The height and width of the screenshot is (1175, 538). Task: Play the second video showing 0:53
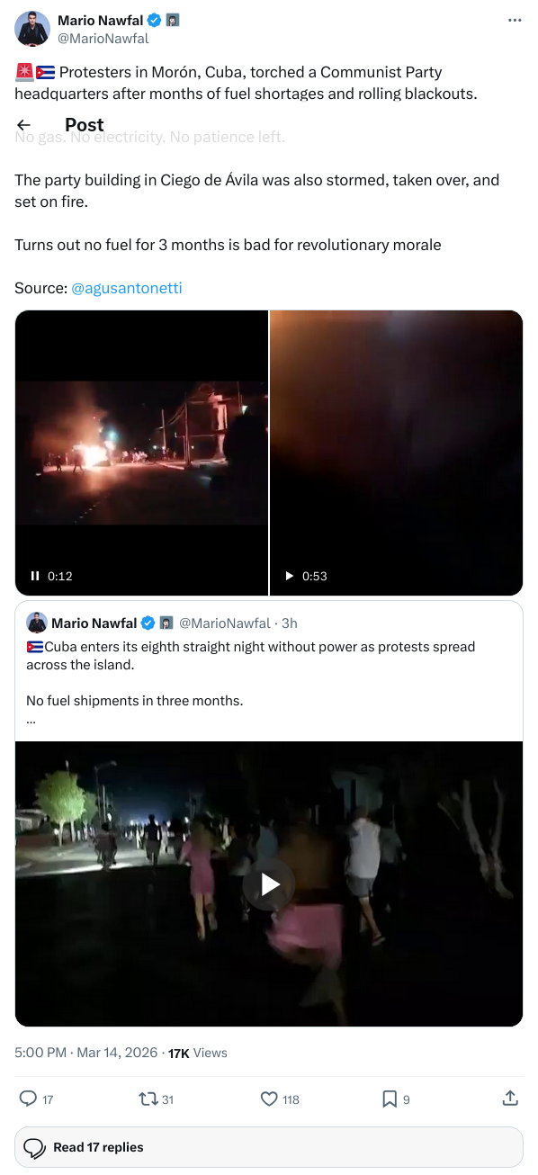point(290,576)
